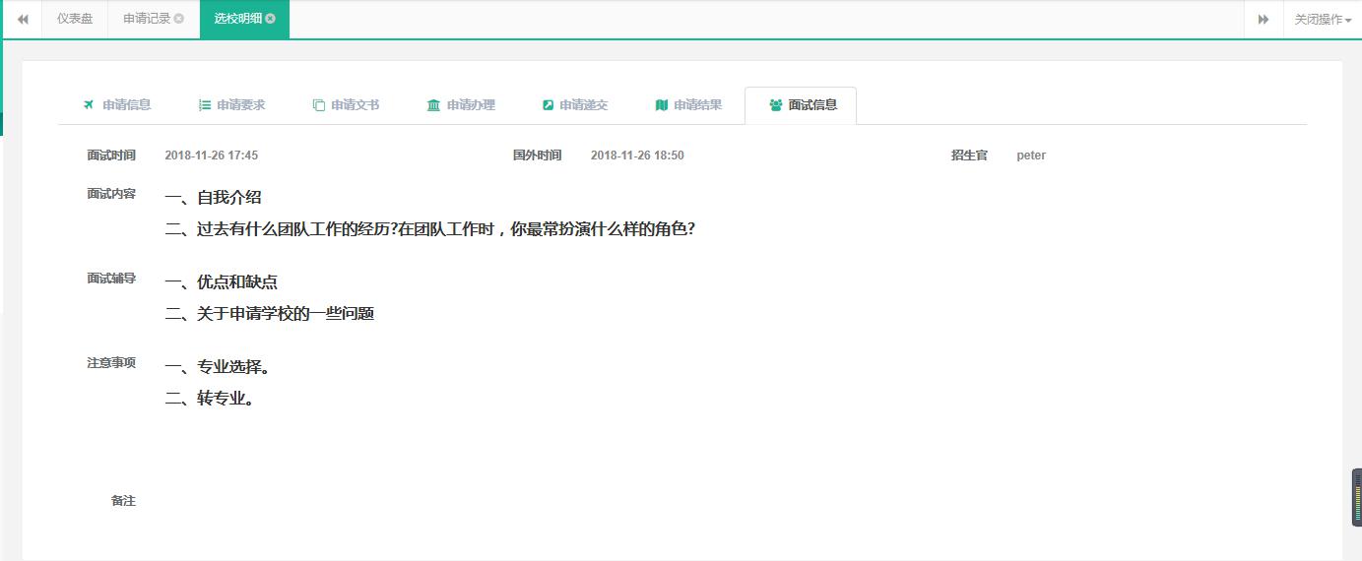This screenshot has height=561, width=1362.
Task: Click the line about 团队工作的经历
Action: click(430, 229)
